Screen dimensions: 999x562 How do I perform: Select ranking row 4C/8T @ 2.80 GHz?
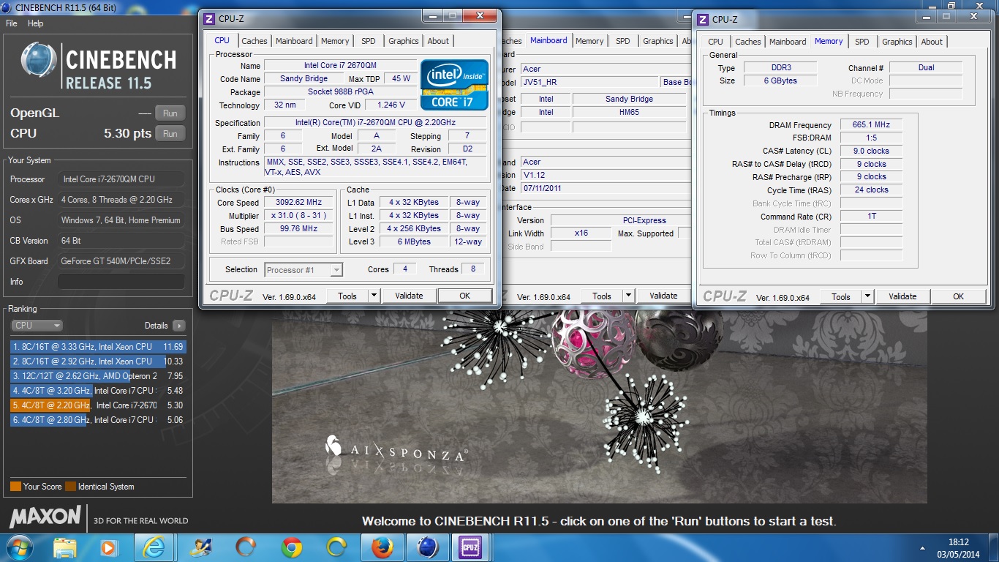pos(98,420)
